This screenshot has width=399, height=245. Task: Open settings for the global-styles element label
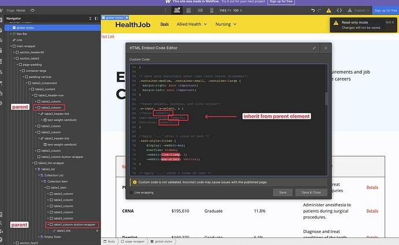pos(127,17)
